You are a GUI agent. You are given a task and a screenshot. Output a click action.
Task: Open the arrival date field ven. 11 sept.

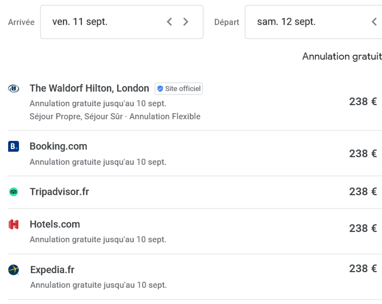[122, 22]
